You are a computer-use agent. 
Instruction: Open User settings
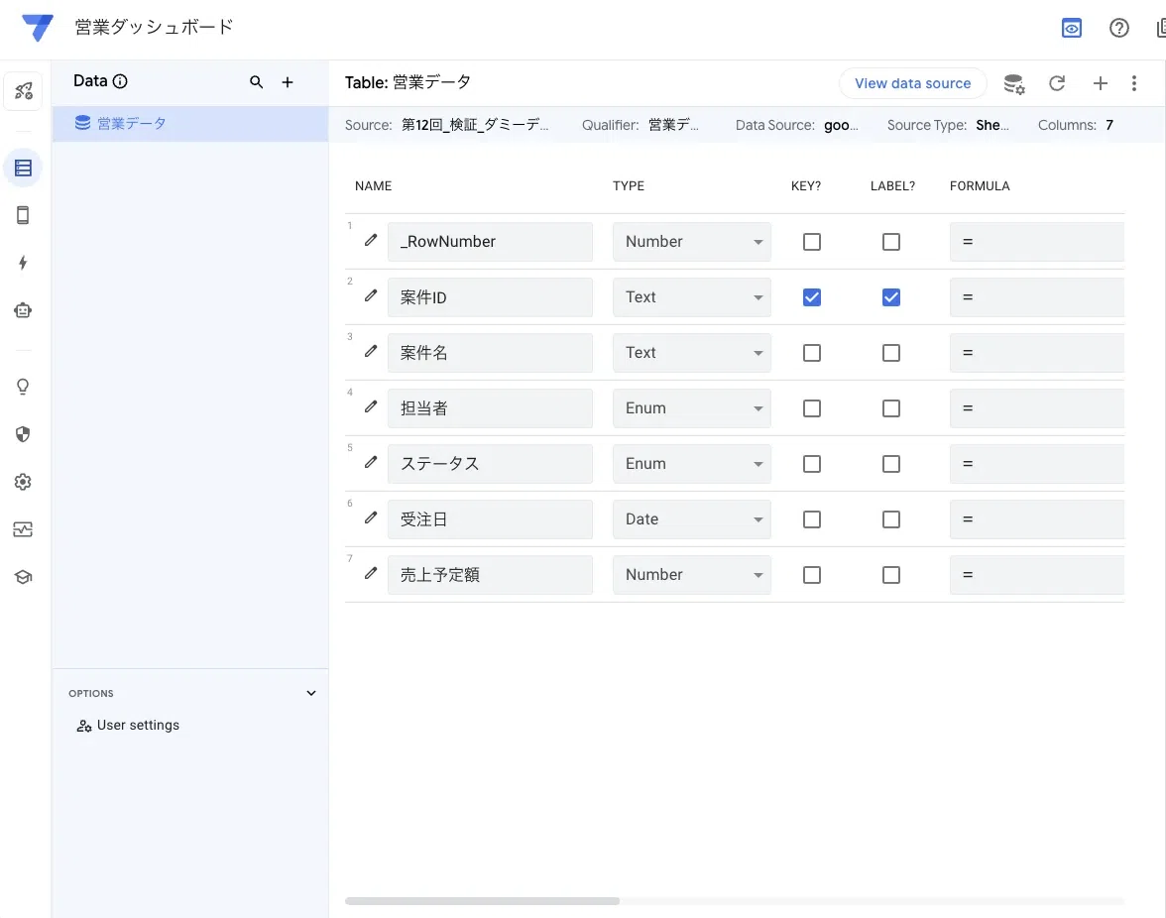click(x=128, y=726)
